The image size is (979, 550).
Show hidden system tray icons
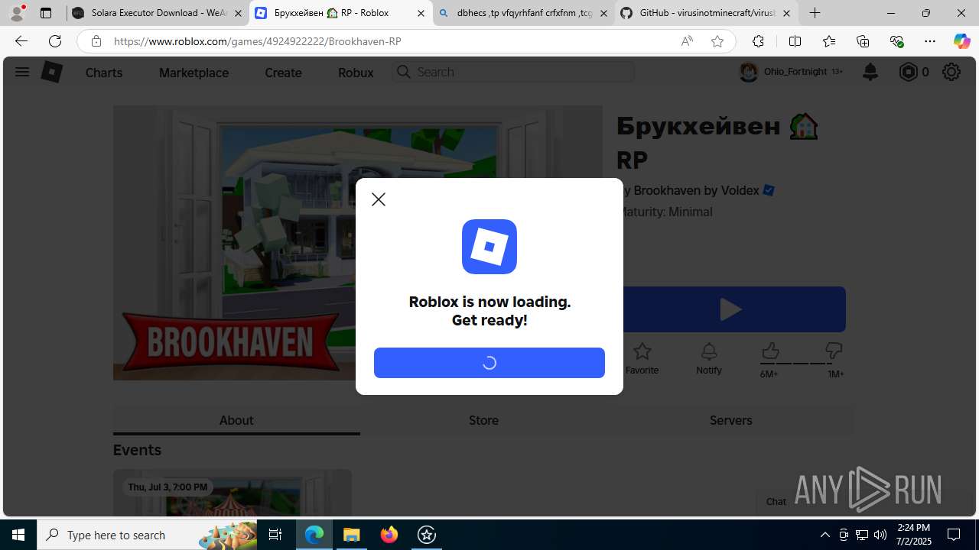[825, 535]
